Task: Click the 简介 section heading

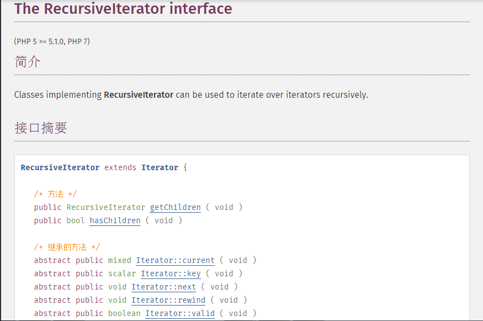Action: click(x=28, y=62)
